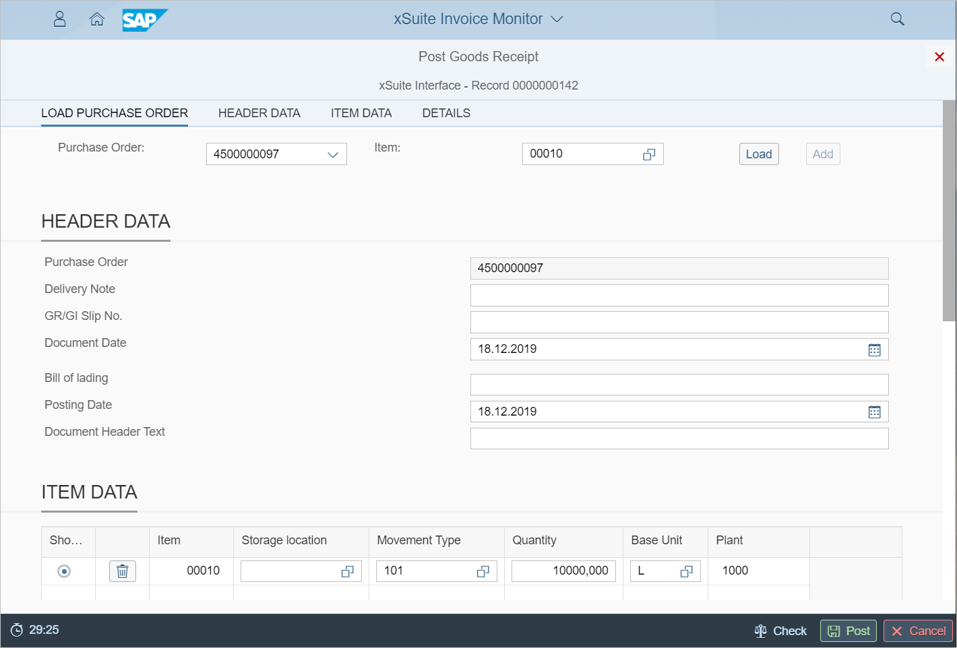Viewport: 957px width, 648px height.
Task: Open Document Date calendar picker
Action: coord(874,350)
